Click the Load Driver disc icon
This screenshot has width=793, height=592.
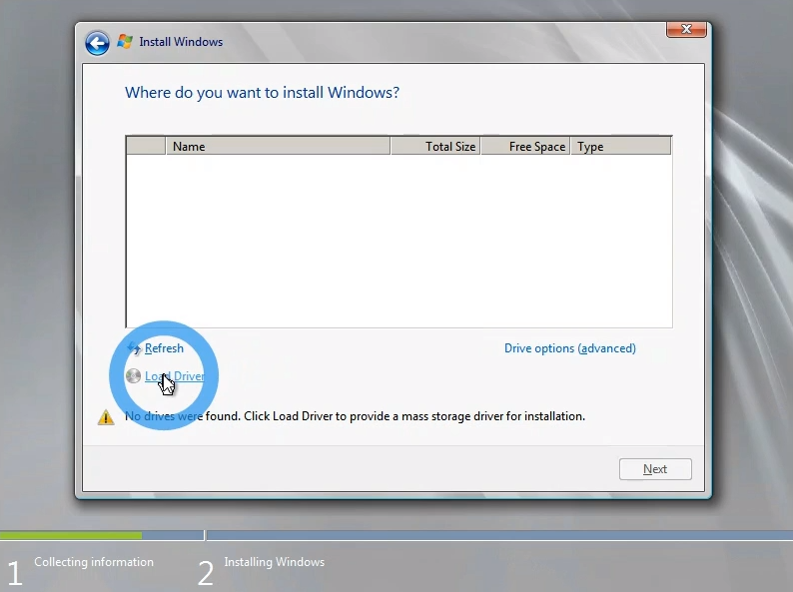(x=133, y=375)
